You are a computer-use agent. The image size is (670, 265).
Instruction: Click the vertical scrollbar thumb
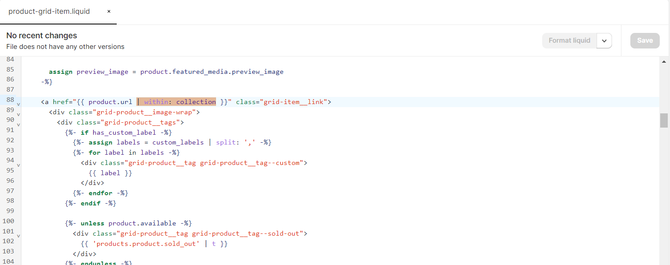pos(664,120)
